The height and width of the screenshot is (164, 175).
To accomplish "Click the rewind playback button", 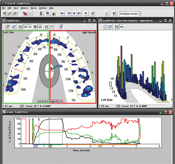I will coord(62,13).
